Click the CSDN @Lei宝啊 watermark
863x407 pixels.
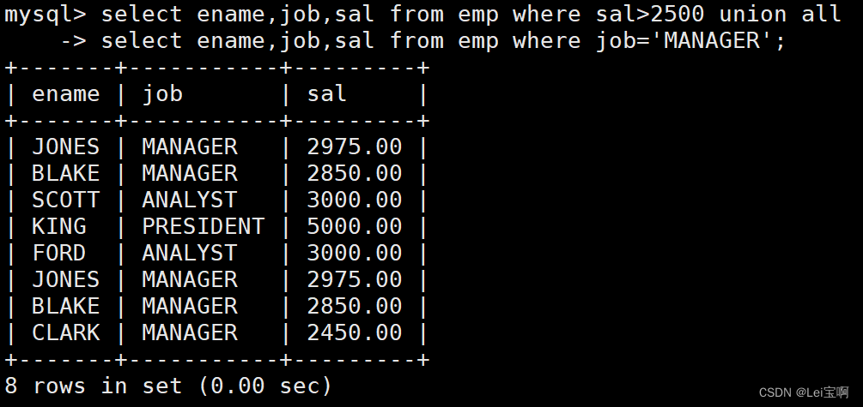(x=804, y=392)
